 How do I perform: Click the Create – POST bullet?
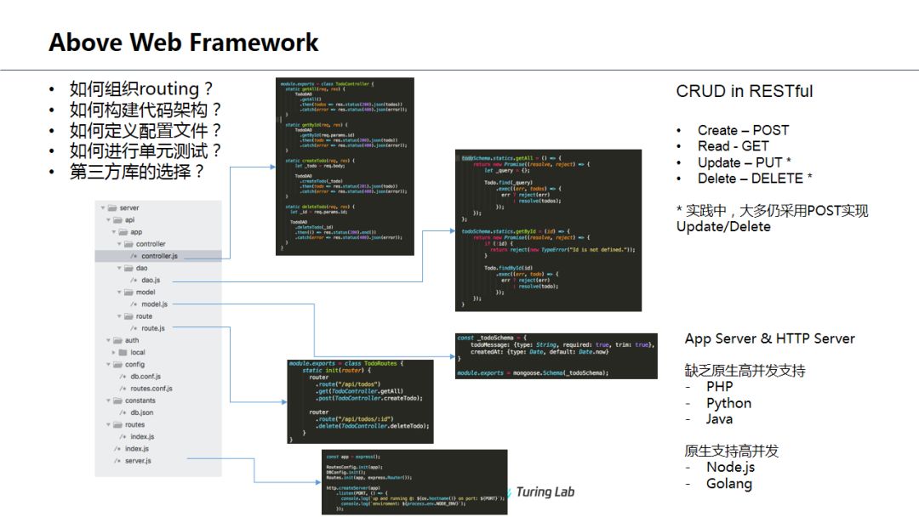(743, 130)
